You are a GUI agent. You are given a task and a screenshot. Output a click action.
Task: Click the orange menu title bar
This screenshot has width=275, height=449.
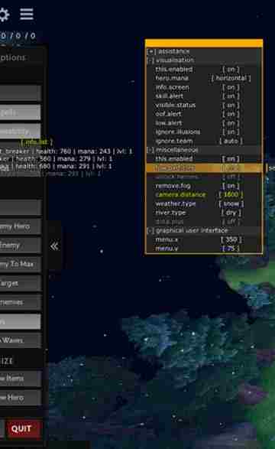tap(204, 43)
